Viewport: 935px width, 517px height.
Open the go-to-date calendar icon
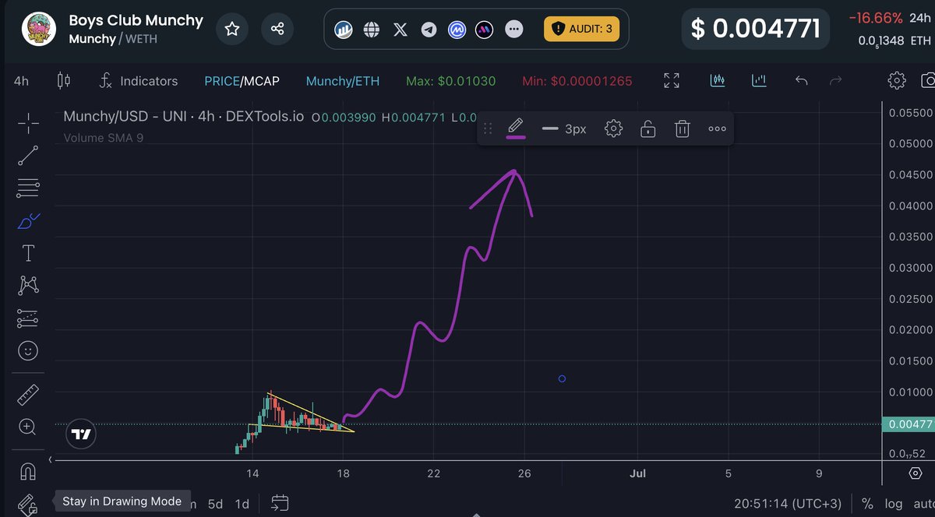[x=280, y=503]
